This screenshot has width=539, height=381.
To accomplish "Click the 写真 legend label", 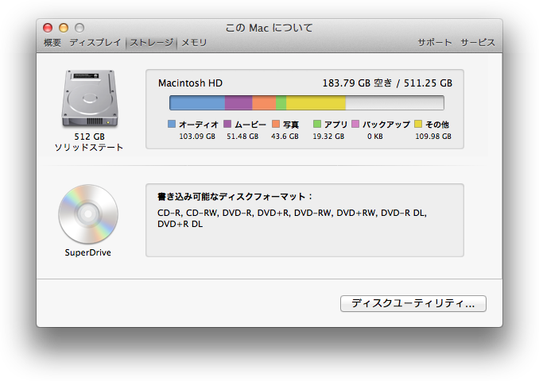I will point(291,125).
